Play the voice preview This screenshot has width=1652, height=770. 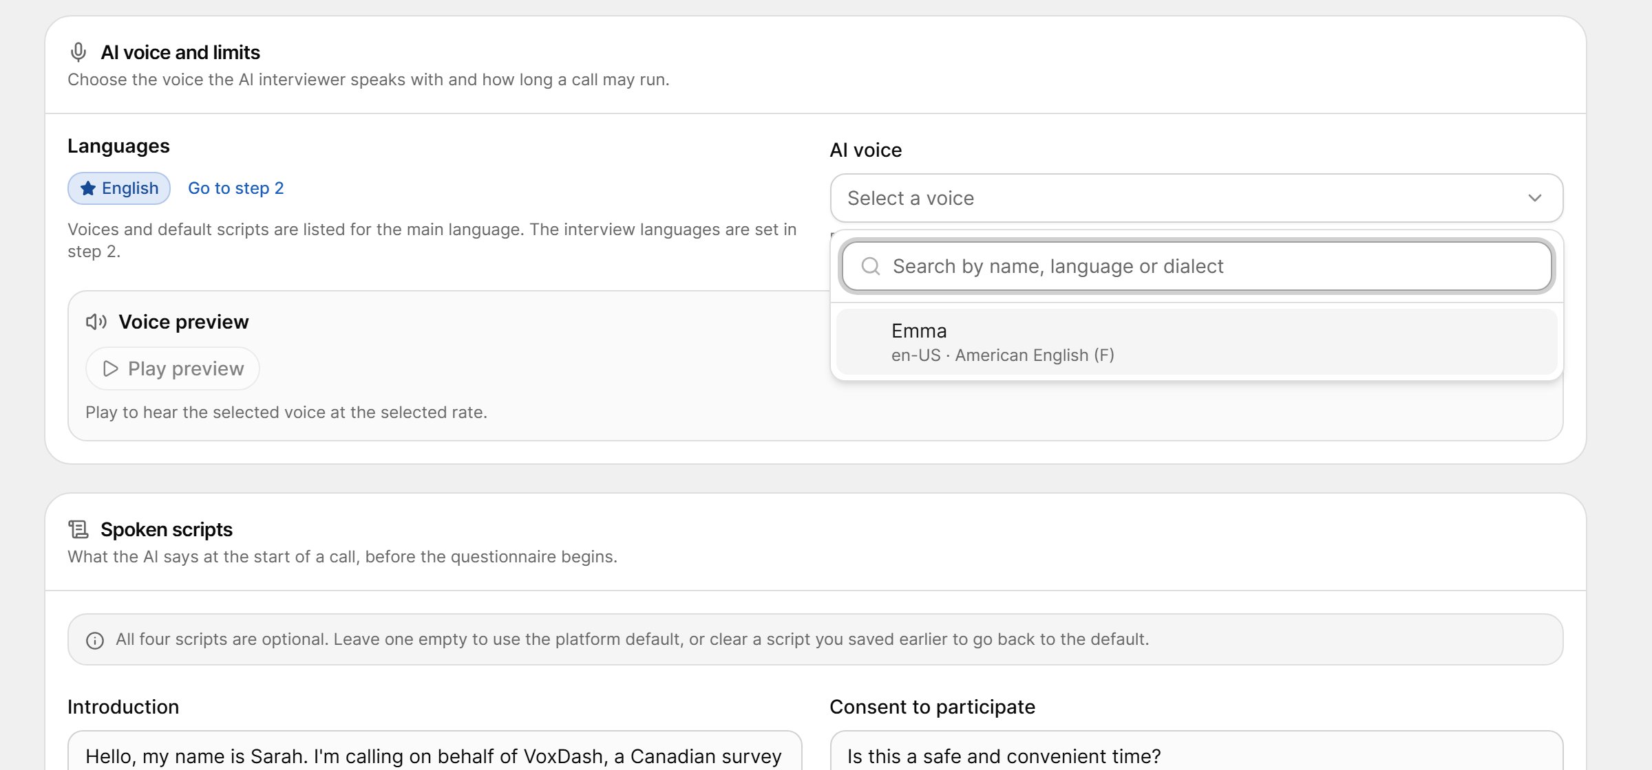[x=173, y=368]
